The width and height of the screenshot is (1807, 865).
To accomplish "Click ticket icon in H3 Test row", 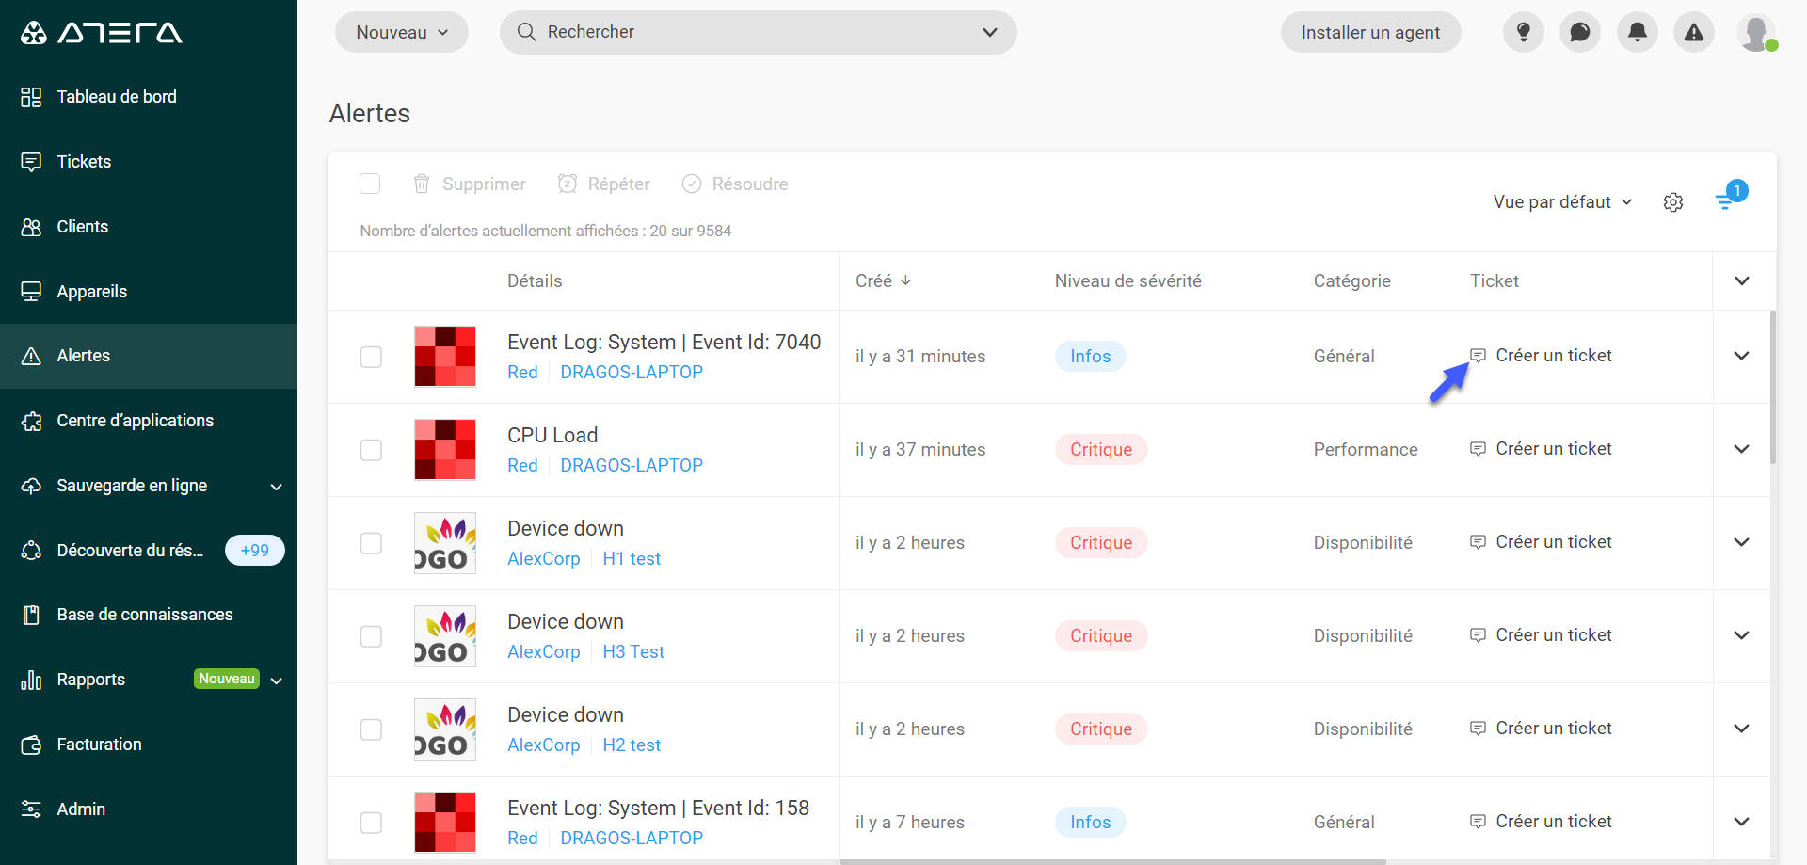I will [x=1479, y=634].
